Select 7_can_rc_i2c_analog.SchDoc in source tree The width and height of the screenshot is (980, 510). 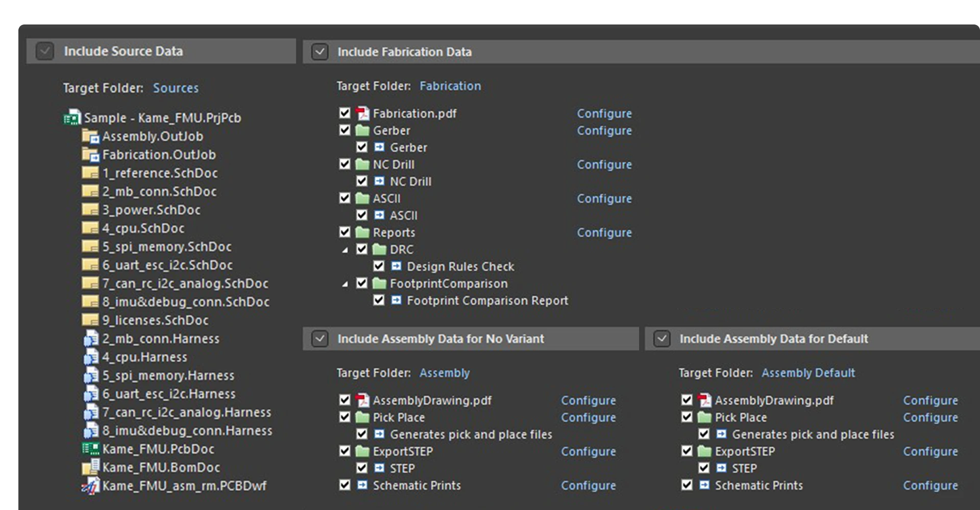pos(185,284)
